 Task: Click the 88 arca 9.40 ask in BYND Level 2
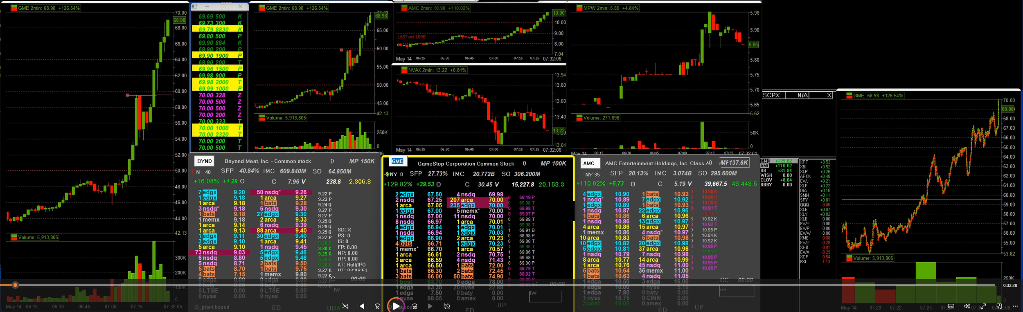click(x=282, y=231)
